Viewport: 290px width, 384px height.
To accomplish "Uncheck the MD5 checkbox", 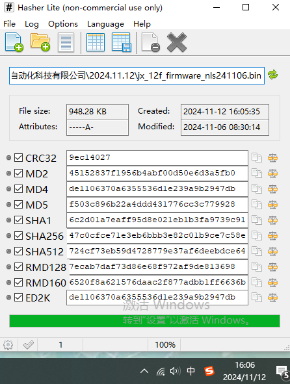I will (x=18, y=205).
